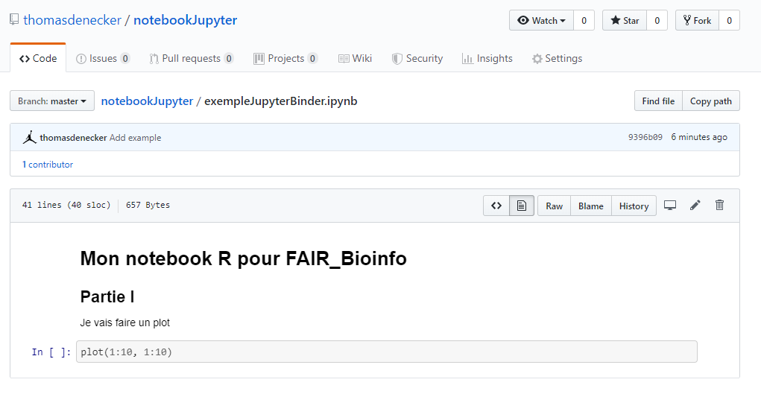Open the notebookJupyter repository title link
The height and width of the screenshot is (394, 761).
(186, 20)
